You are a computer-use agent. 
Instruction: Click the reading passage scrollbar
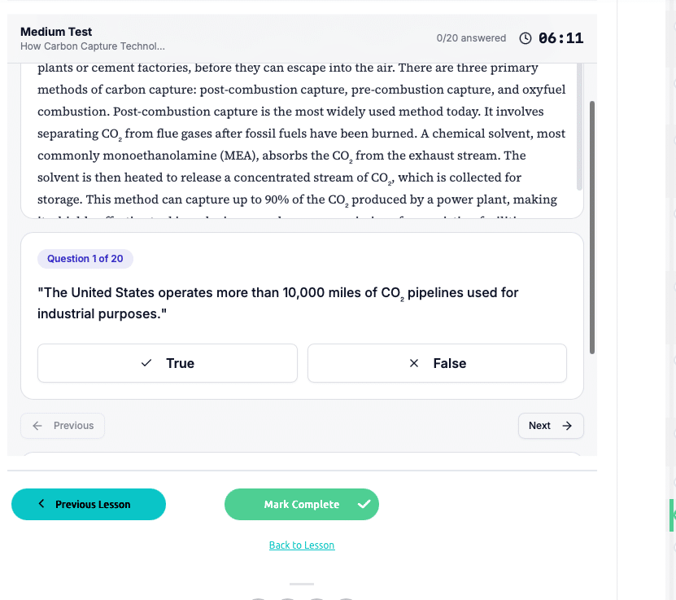coord(579,126)
